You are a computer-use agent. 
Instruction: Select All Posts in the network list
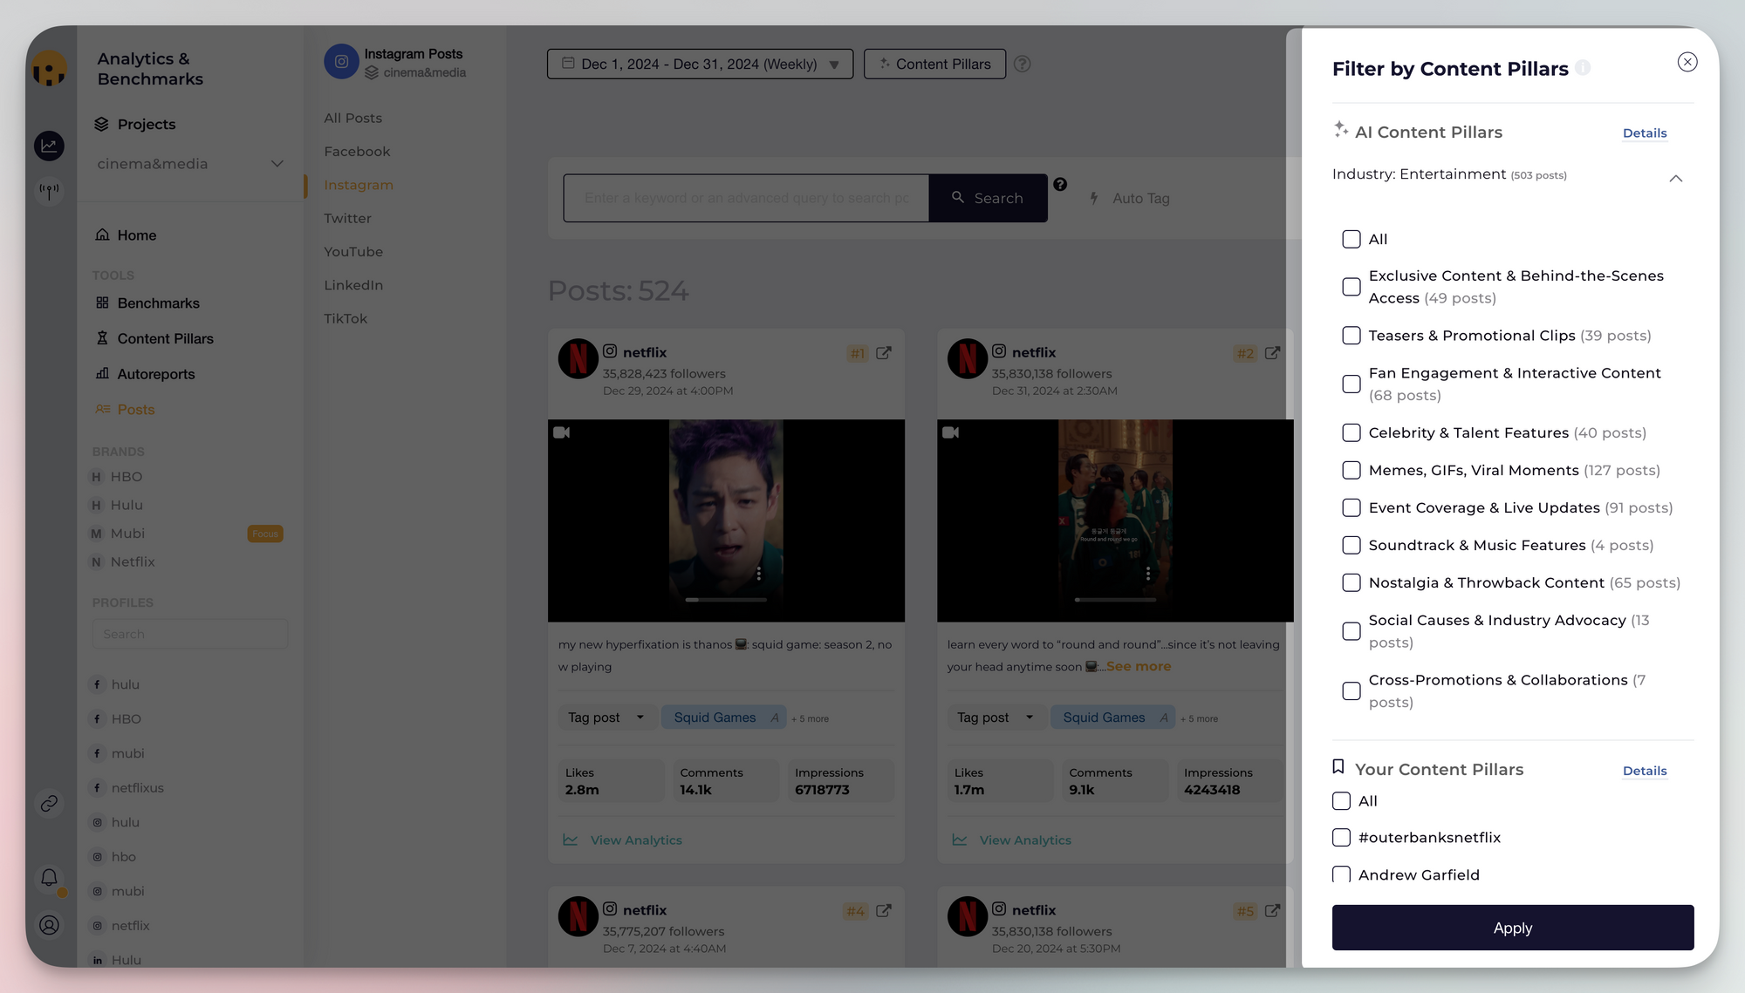click(352, 118)
